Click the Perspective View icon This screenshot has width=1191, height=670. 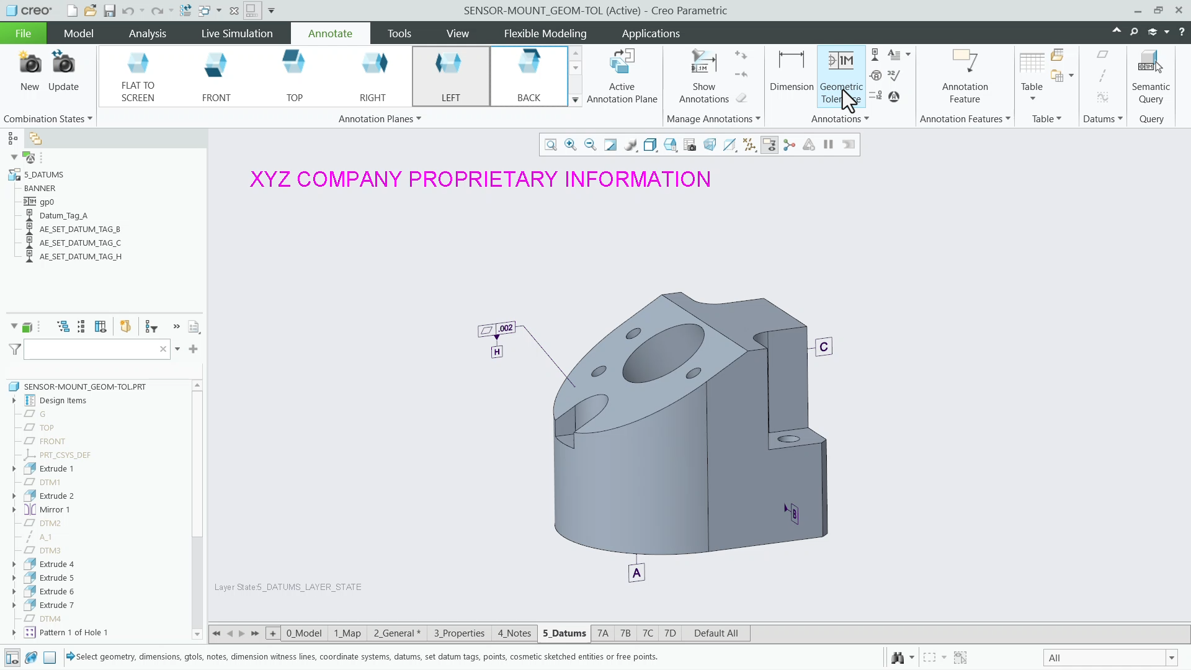point(710,145)
